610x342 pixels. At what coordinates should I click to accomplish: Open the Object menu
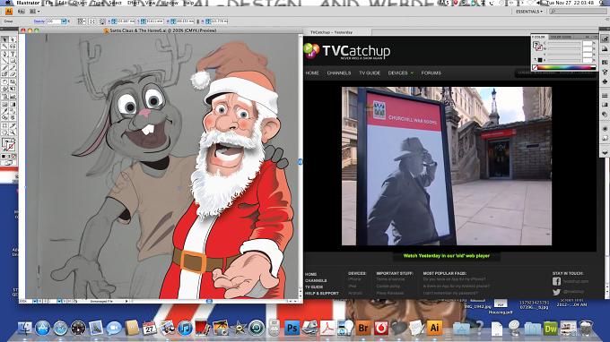[80, 3]
